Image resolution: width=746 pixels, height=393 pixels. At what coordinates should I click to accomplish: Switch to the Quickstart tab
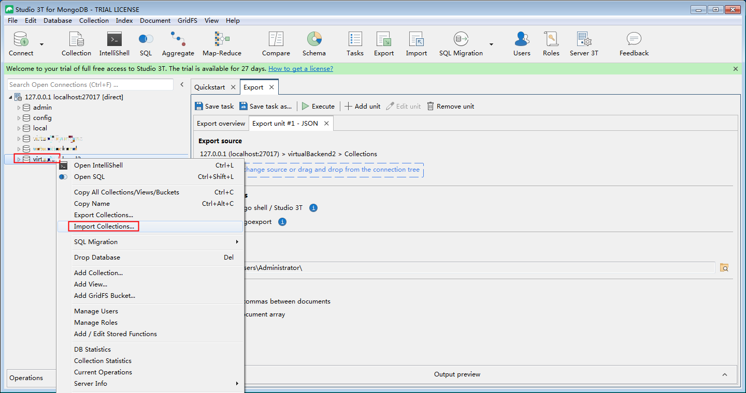click(x=210, y=87)
